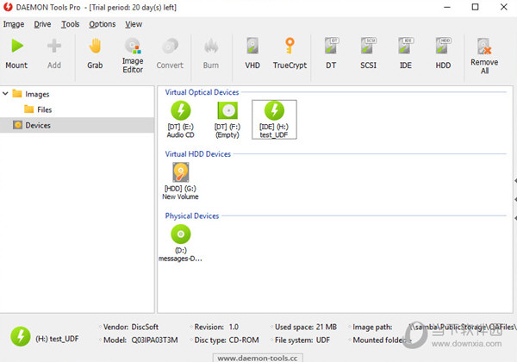Open the Options menu

click(x=103, y=24)
